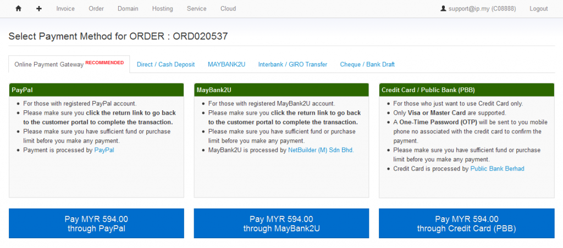
Task: Click the red RECOMMENDED label
Action: coord(104,63)
